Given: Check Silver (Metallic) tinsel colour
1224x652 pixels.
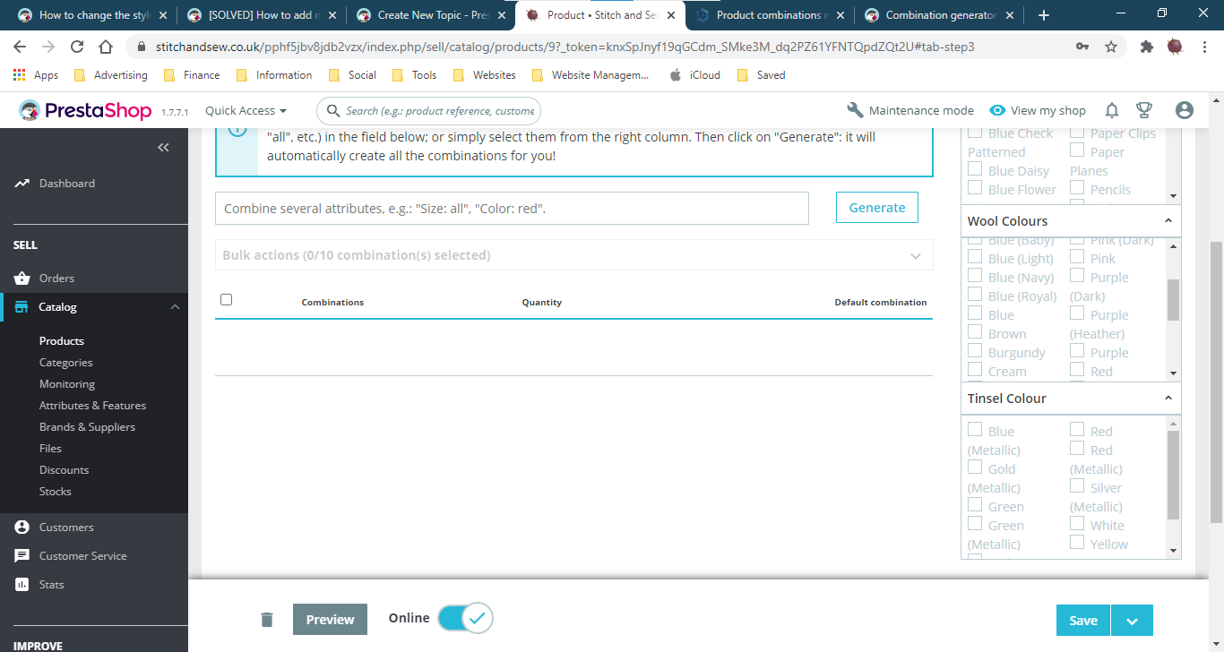Looking at the screenshot, I should pyautogui.click(x=1077, y=486).
